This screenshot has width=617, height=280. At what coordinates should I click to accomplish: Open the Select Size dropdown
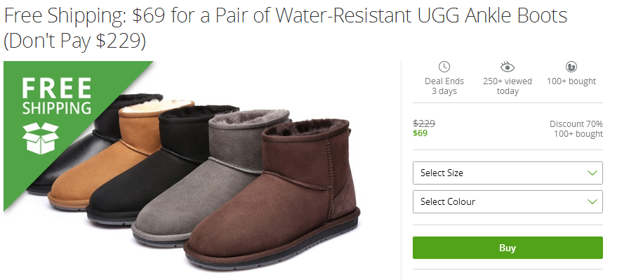click(507, 173)
